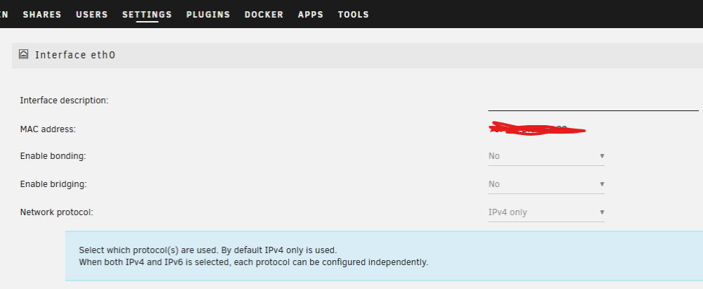Viewport: 703px width, 289px height.
Task: Click the 'Enable bridging:' label text
Action: pos(53,184)
